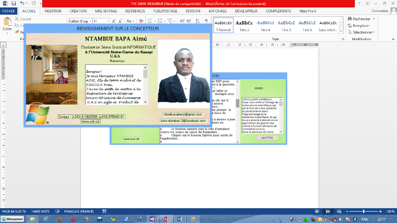
Task: Click the paragraph marks (¶) icon
Action: point(206,21)
